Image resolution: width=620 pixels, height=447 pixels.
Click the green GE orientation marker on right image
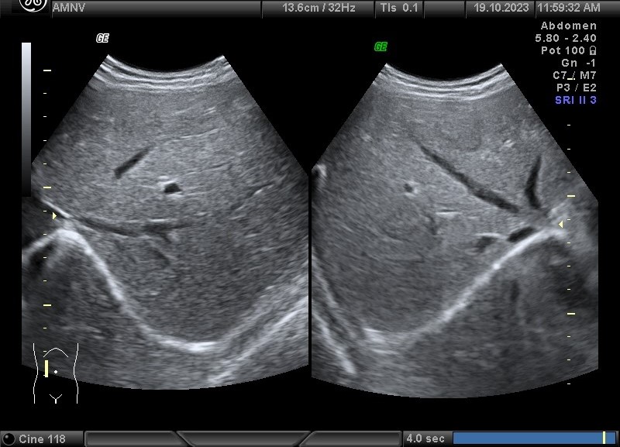[381, 46]
